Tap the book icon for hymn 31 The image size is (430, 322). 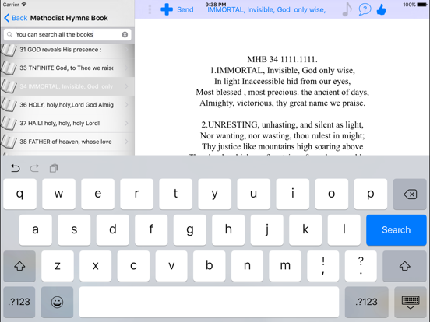tap(9, 50)
